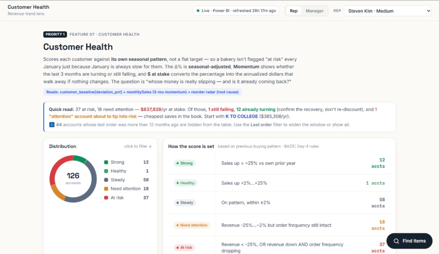Filter distribution by At risk legend swatch
439x254 pixels.
coord(106,198)
